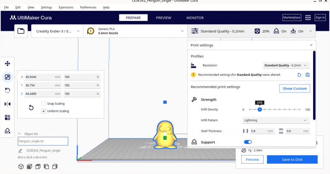The width and height of the screenshot is (330, 174).
Task: Set Infill Density slider to the 100 end
Action: click(299, 109)
